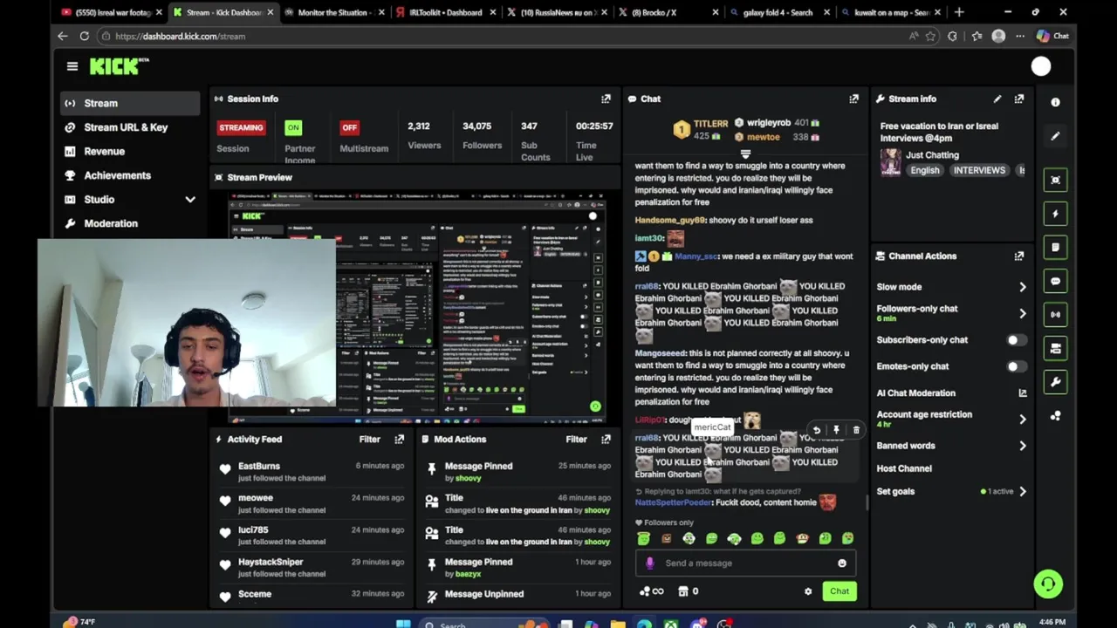Open Windows Start button on taskbar
Viewport: 1117px width, 628px height.
[x=402, y=624]
